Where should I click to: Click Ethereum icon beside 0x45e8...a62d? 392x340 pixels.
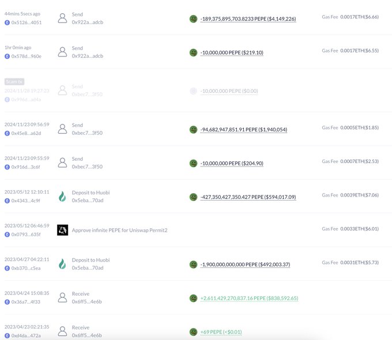[7, 133]
